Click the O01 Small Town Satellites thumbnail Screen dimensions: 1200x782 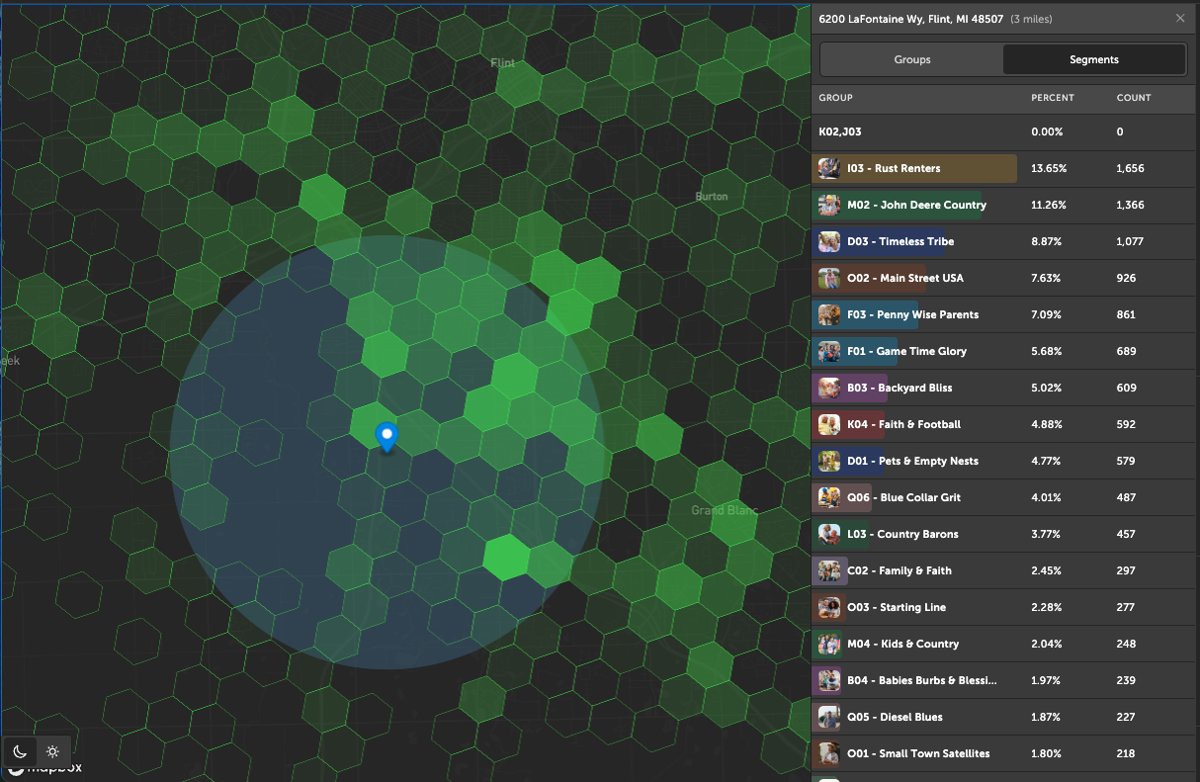pos(829,753)
